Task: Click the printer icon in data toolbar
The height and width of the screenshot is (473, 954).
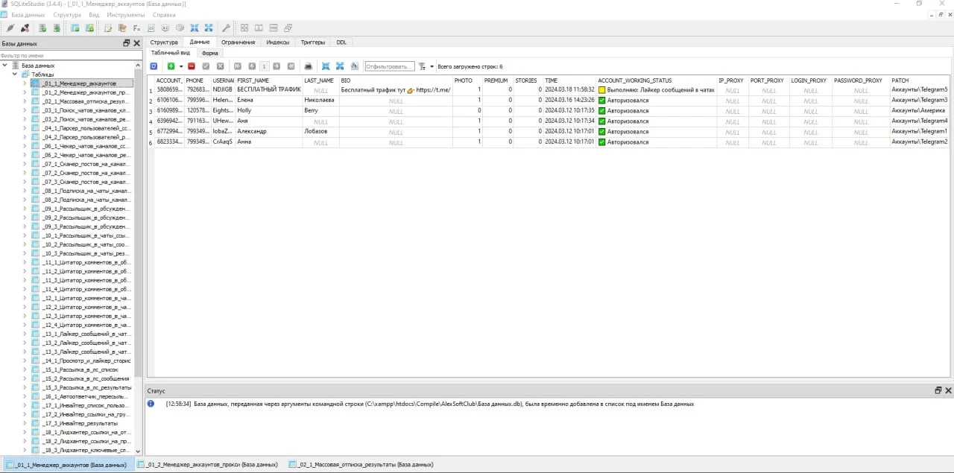Action: (308, 66)
